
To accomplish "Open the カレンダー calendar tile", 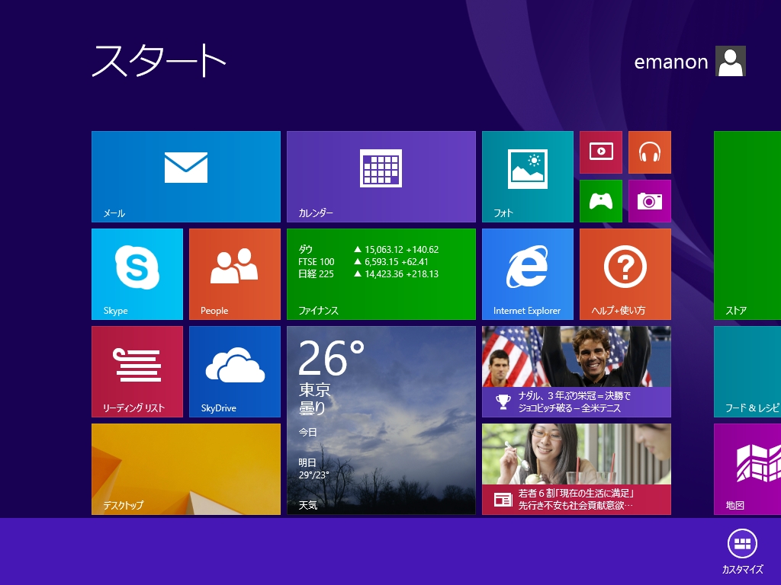I will 381,177.
